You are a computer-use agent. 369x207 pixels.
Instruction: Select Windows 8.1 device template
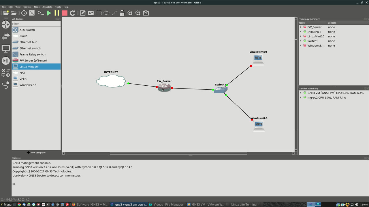(36, 85)
